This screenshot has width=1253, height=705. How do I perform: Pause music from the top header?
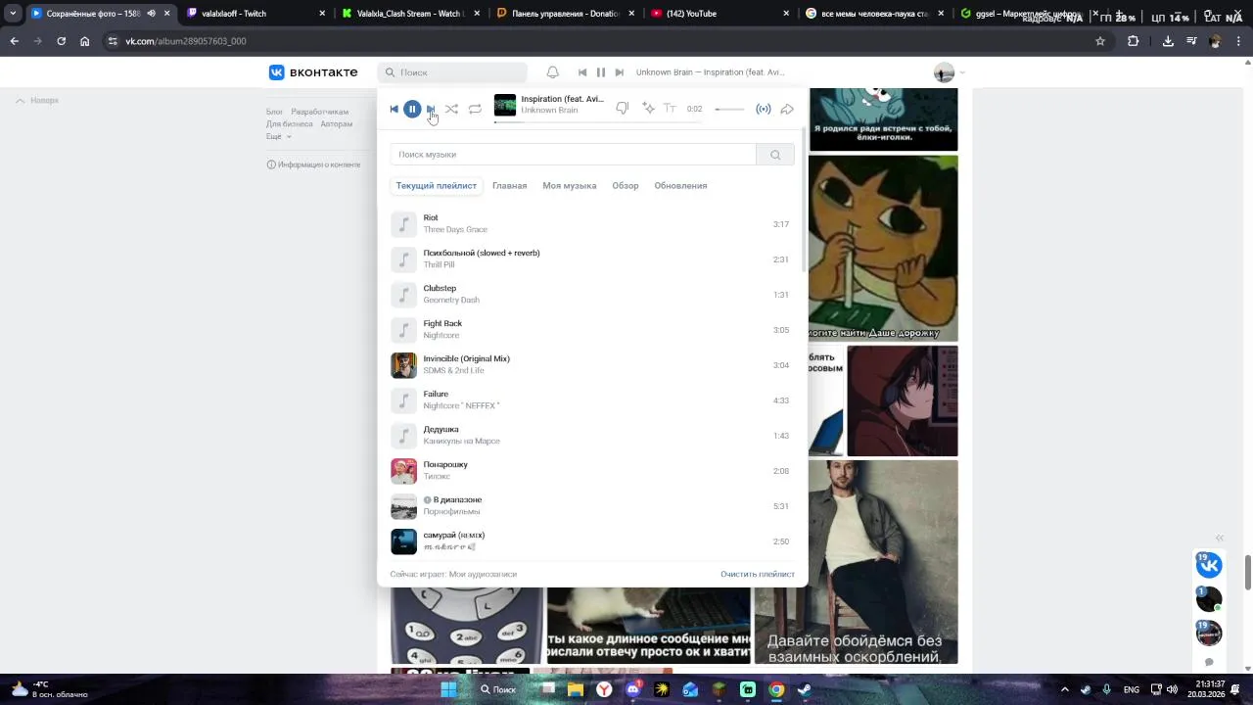pyautogui.click(x=601, y=72)
